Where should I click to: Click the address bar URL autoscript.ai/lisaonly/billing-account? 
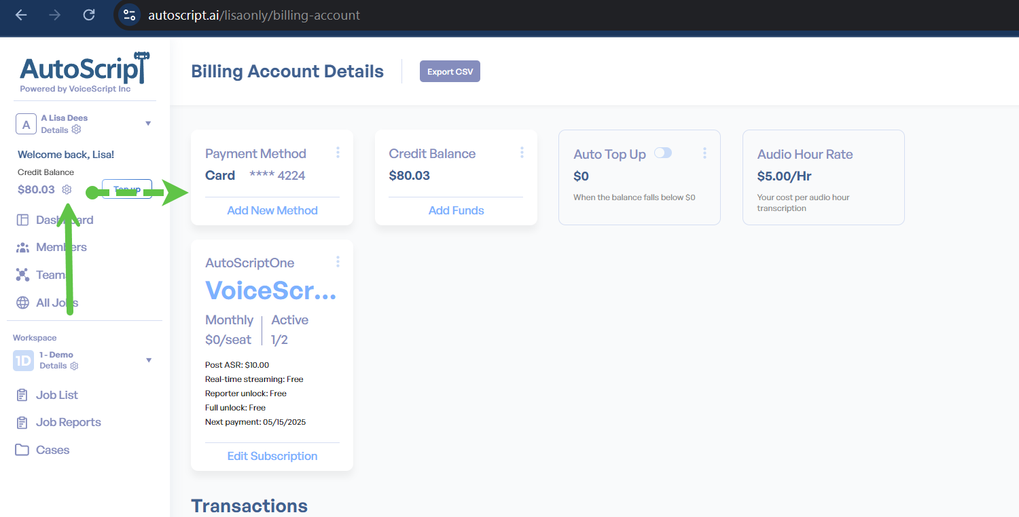254,15
